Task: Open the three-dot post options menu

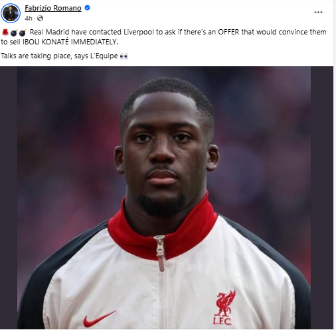Action: pos(318,13)
